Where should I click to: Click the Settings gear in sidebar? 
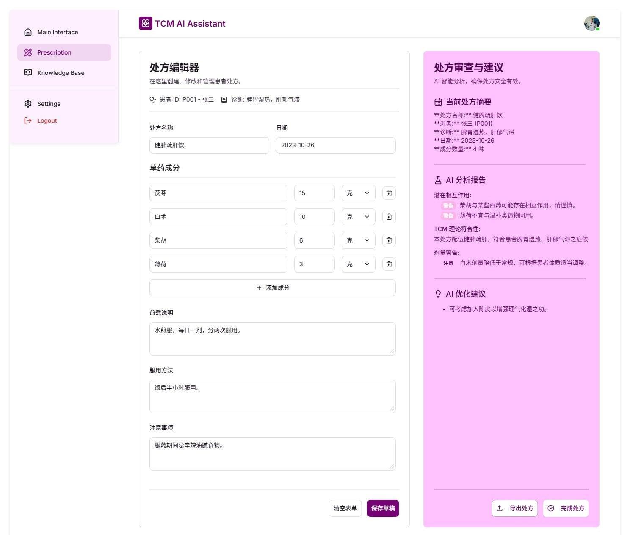(x=28, y=104)
